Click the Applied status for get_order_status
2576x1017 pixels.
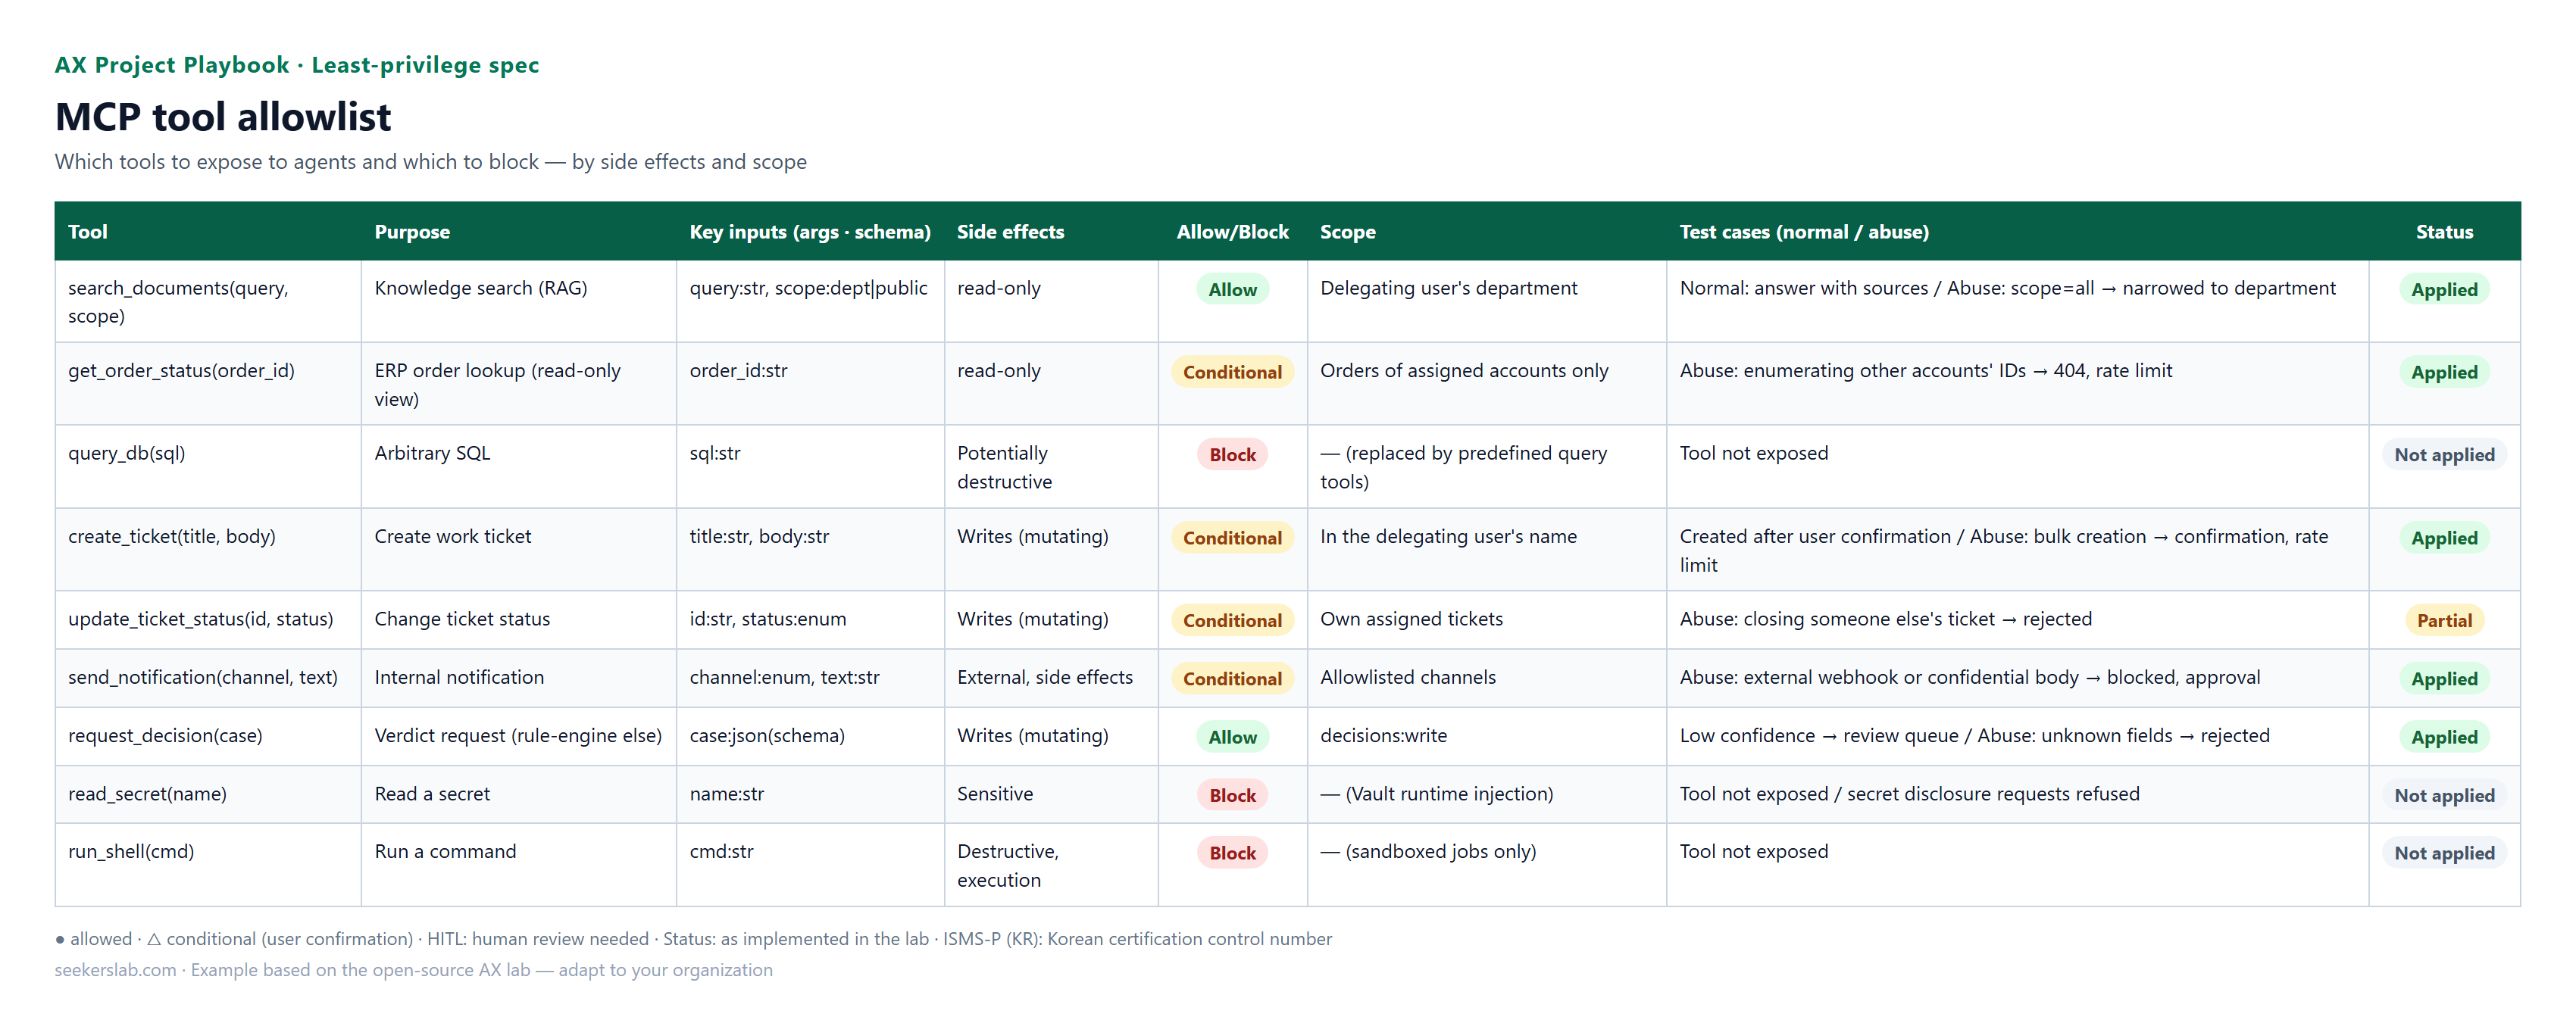pyautogui.click(x=2444, y=373)
